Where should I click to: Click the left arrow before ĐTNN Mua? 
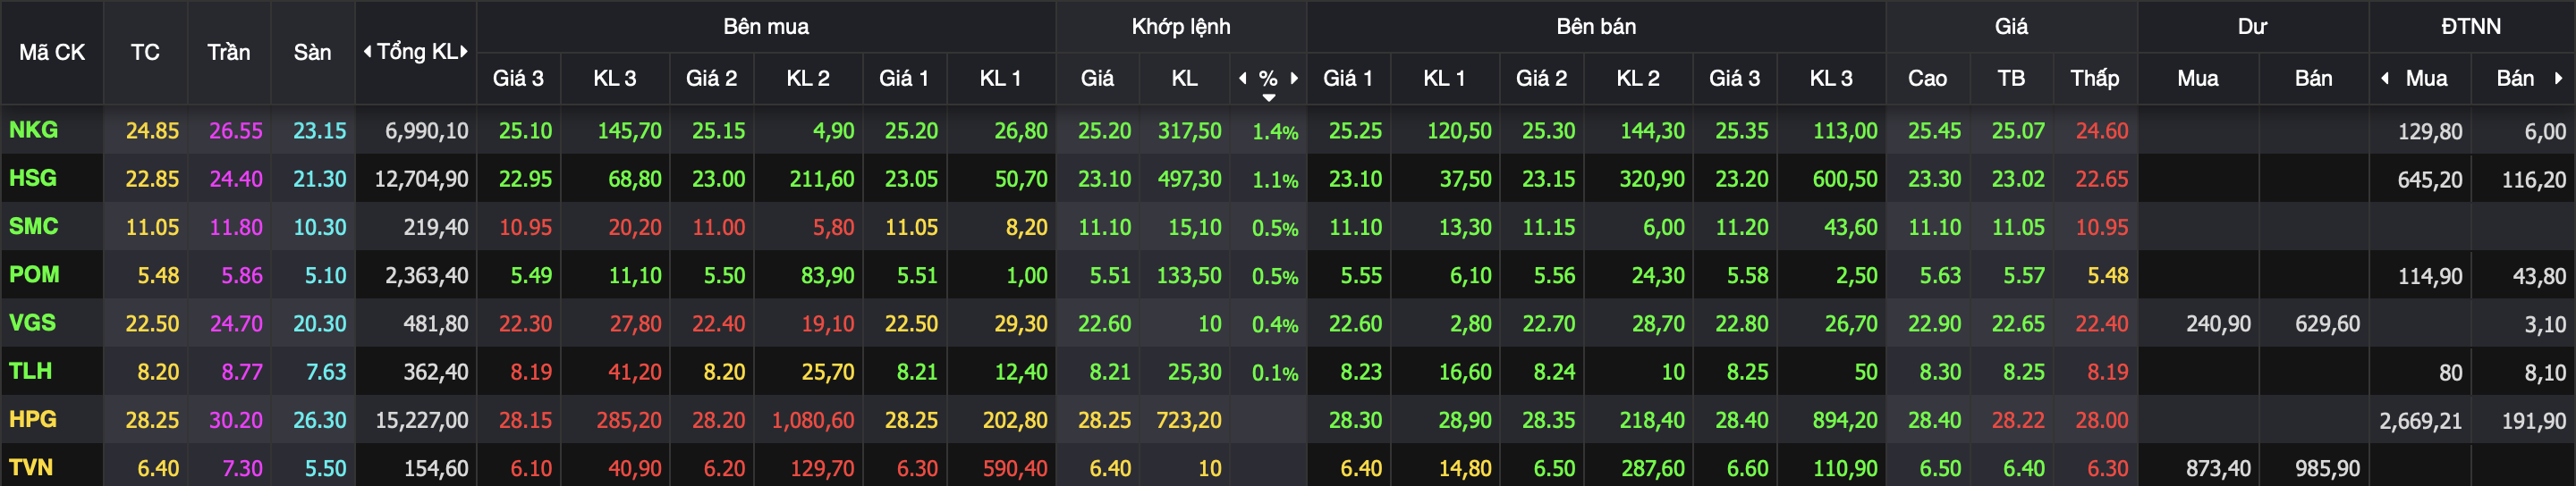tap(2385, 78)
